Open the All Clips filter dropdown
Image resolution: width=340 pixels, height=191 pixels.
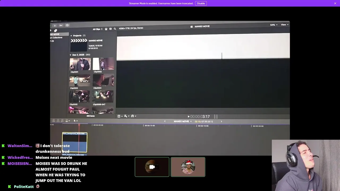point(97,29)
